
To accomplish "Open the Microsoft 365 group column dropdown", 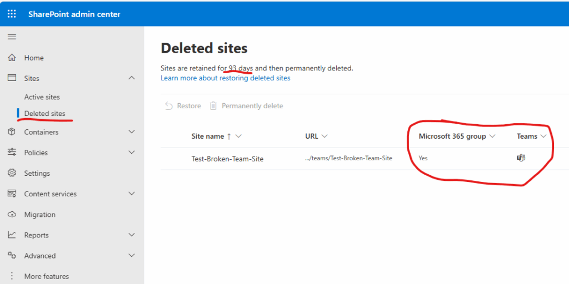I will (492, 136).
